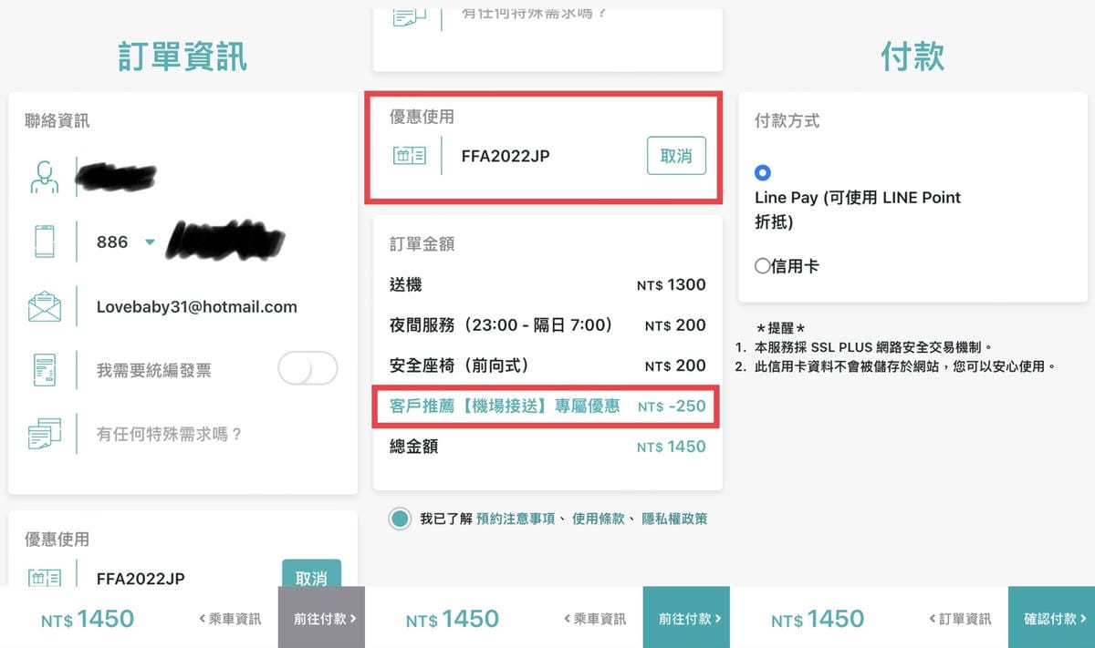
Task: Open 預約注意事項 link
Action: tap(515, 519)
